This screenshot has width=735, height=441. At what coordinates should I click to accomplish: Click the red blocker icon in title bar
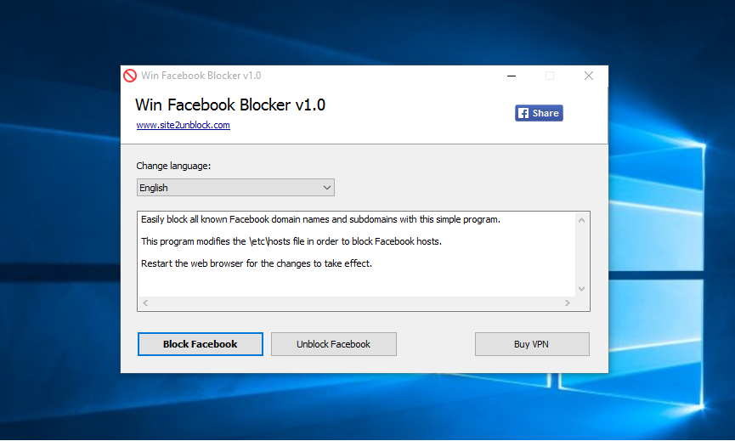click(130, 76)
